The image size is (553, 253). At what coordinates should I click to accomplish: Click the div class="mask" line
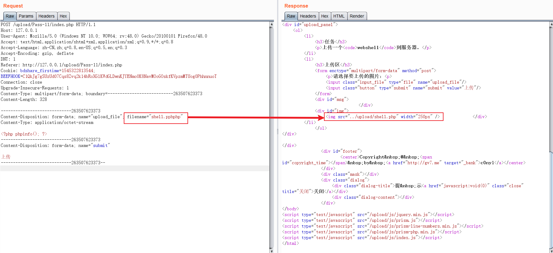point(350,174)
